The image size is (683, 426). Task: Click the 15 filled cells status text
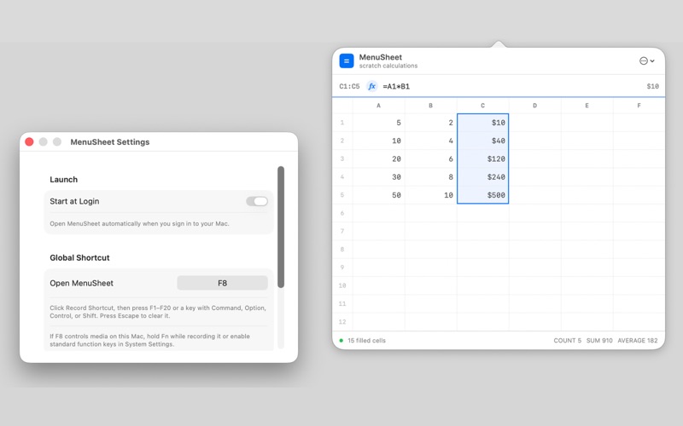point(366,340)
